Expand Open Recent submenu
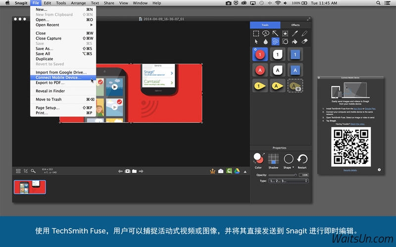This screenshot has height=247, width=396. [63, 25]
